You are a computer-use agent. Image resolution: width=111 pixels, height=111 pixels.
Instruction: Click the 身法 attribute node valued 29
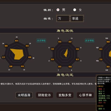click(27, 46)
